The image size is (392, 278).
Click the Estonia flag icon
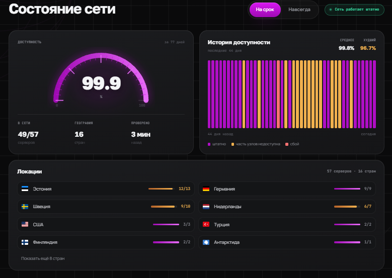point(25,189)
